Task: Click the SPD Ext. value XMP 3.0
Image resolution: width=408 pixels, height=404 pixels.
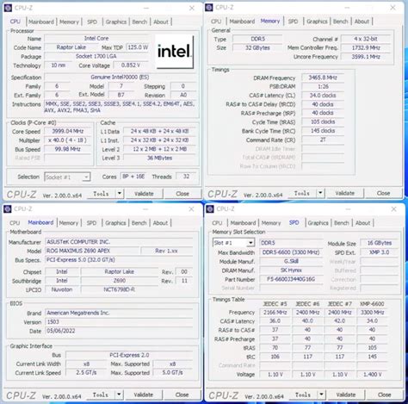Action: tap(380, 252)
